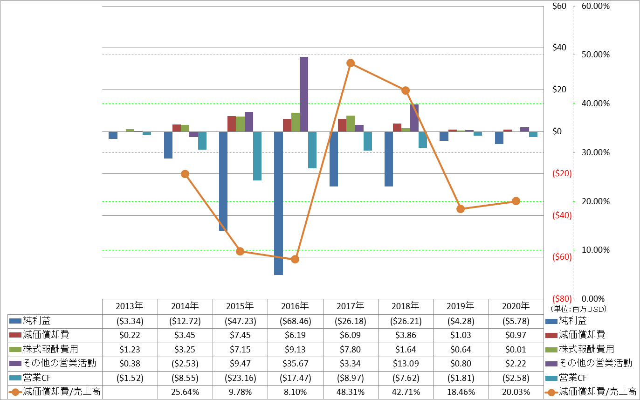Click the $13.09 table cell
This screenshot has height=400, width=640.
click(406, 364)
